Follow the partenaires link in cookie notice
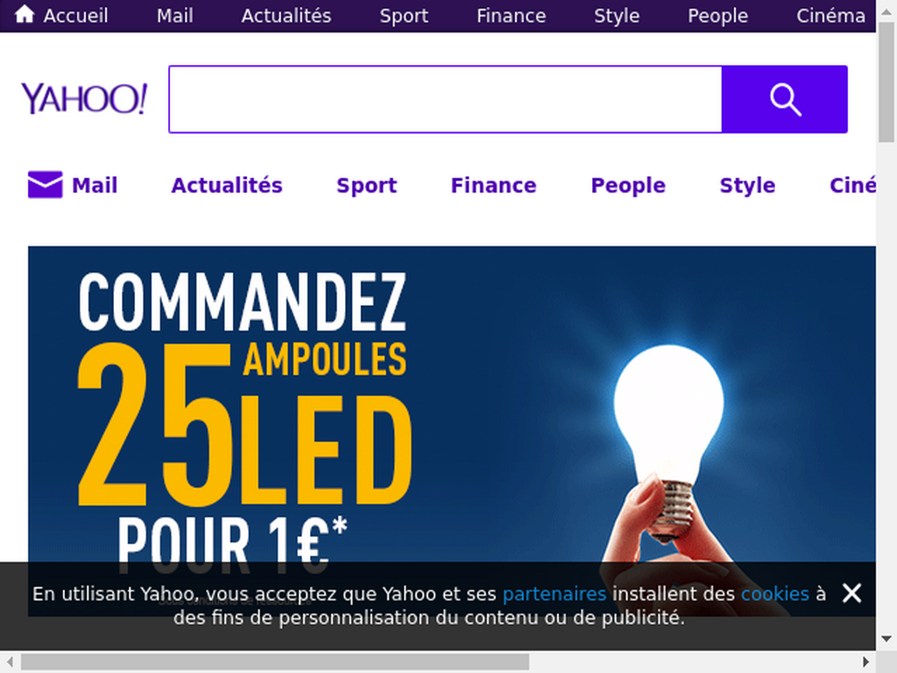This screenshot has width=897, height=673. (x=554, y=594)
